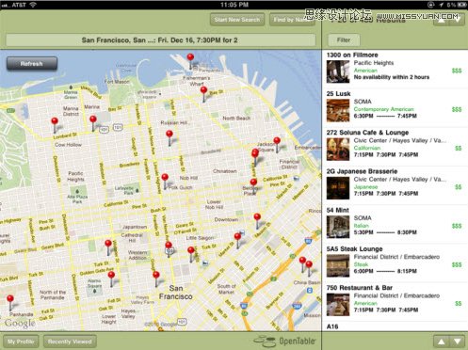The width and height of the screenshot is (468, 350).
Task: Click the battery status icon
Action: pos(461,5)
